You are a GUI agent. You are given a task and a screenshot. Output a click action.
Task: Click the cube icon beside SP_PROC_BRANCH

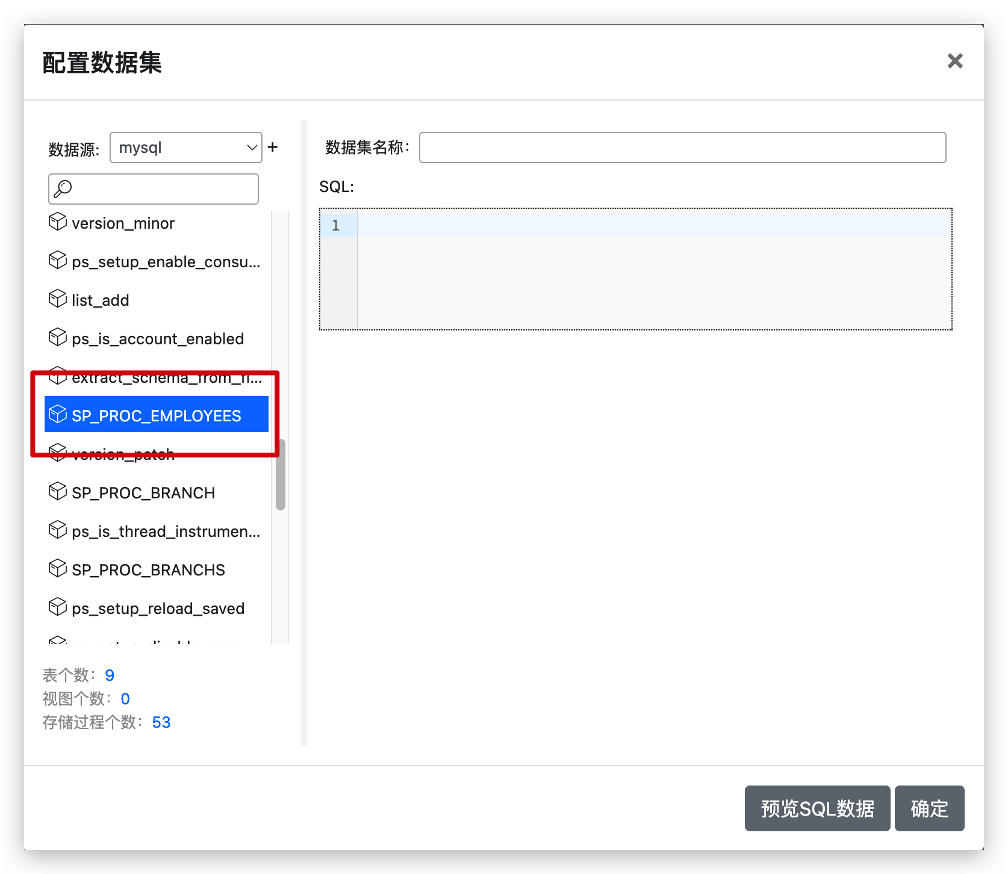58,492
